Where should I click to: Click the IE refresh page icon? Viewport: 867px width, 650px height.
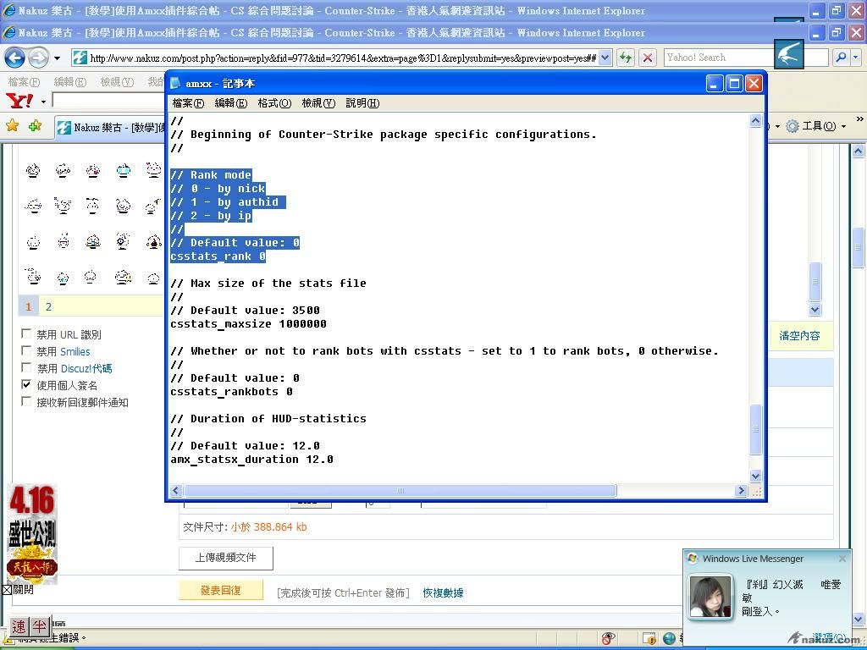[626, 58]
